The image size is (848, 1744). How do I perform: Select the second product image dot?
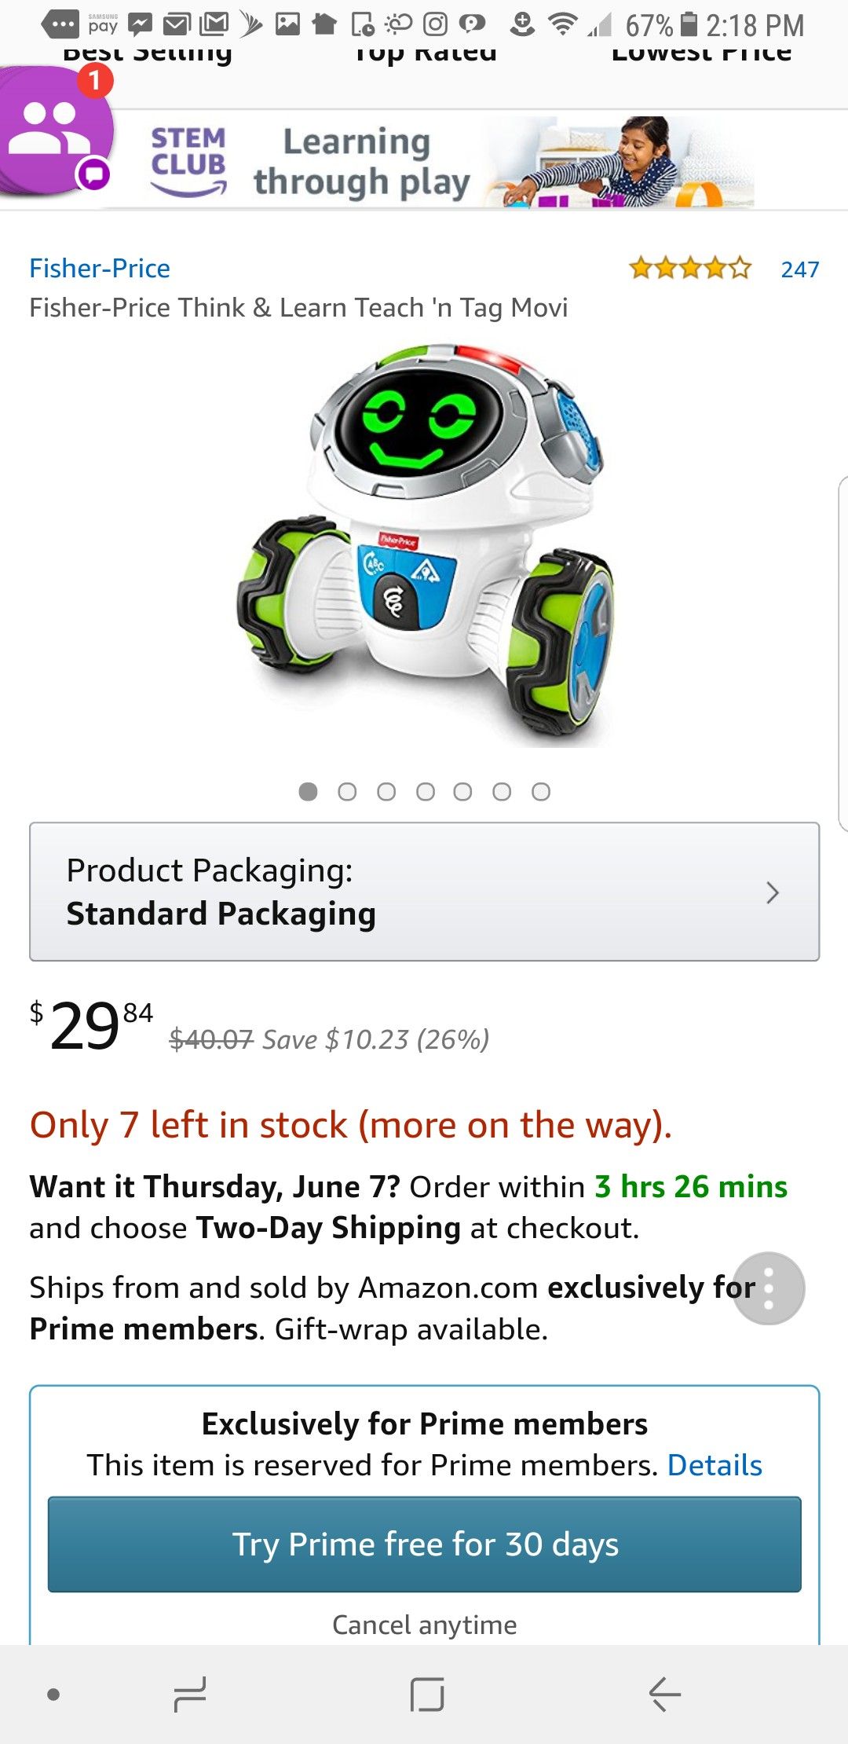click(347, 792)
